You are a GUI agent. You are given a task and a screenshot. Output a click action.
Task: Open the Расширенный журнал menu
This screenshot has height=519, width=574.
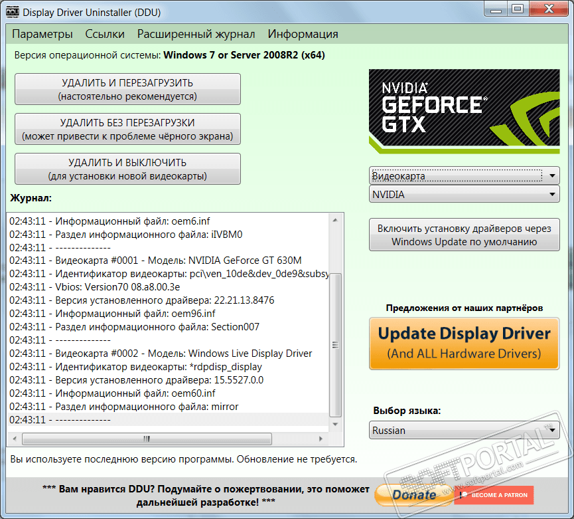[x=196, y=34]
